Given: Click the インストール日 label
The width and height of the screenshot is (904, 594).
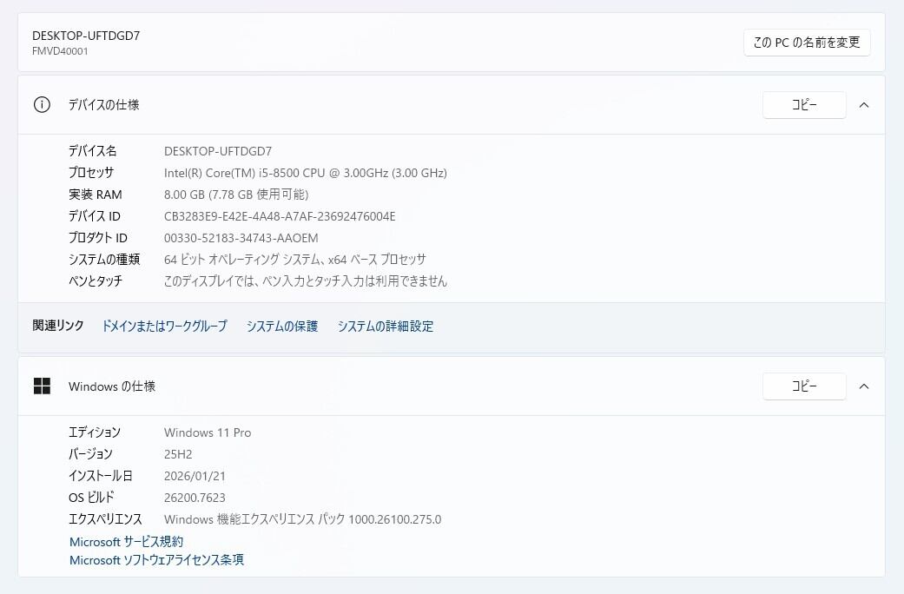Looking at the screenshot, I should click(101, 476).
